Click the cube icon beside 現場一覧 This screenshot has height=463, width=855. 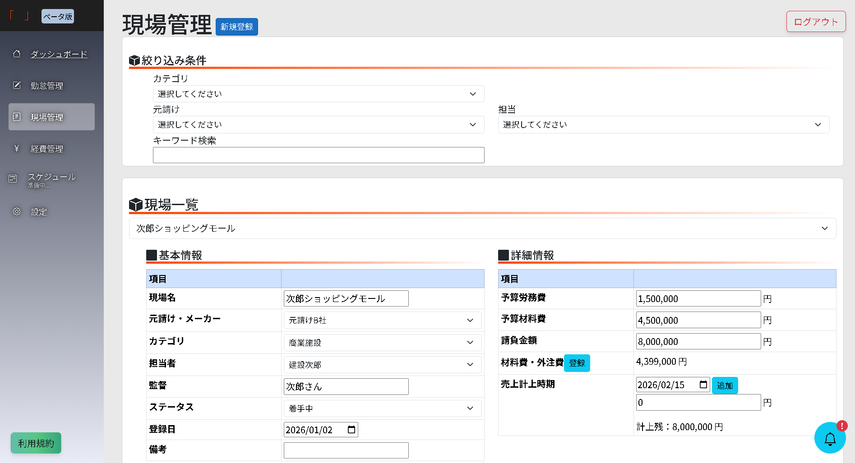134,204
